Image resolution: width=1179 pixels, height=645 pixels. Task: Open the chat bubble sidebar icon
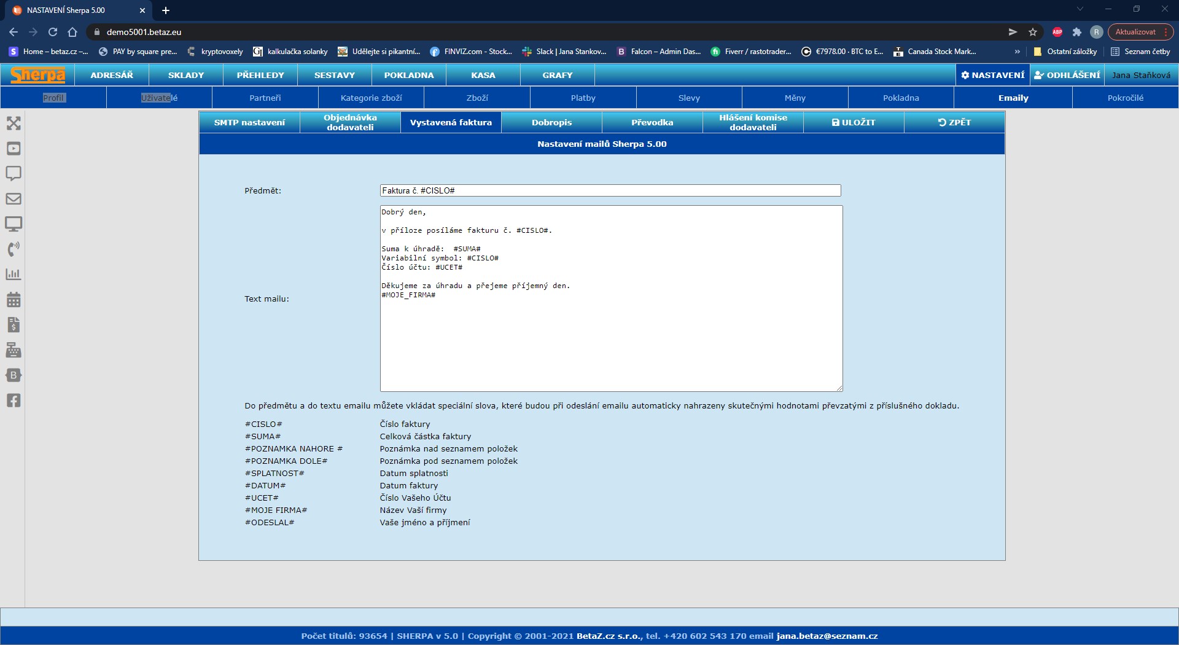(x=14, y=173)
